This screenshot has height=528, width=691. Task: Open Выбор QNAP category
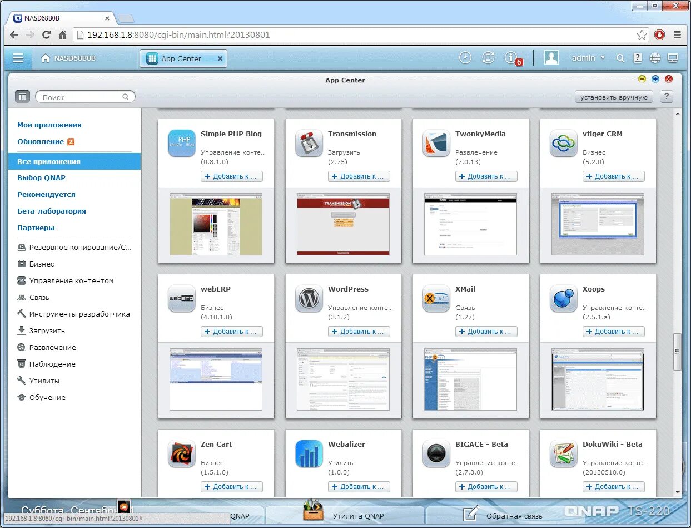[x=42, y=178]
